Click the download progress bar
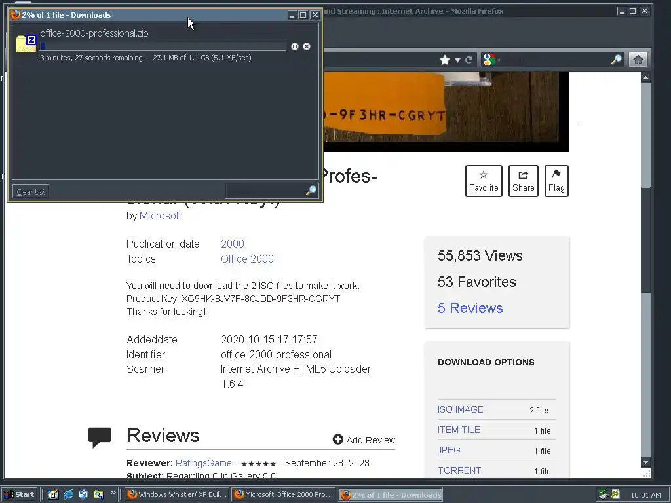671x503 pixels. point(163,47)
